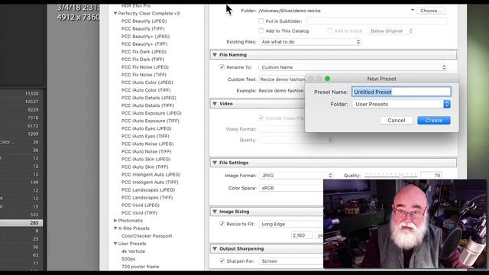Collapse the File Settings section

(x=215, y=163)
